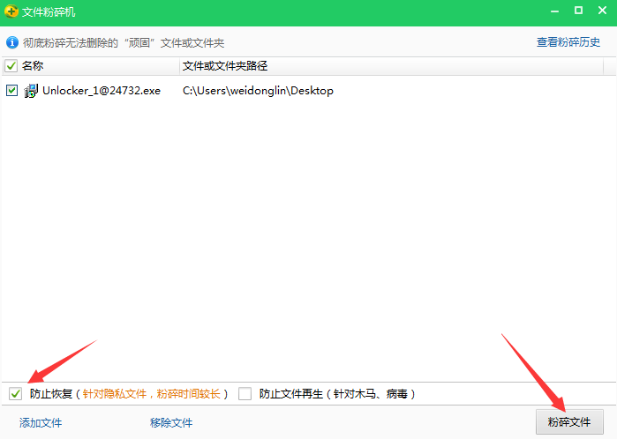Minimize the File Shredder window
The width and height of the screenshot is (617, 439).
point(555,11)
